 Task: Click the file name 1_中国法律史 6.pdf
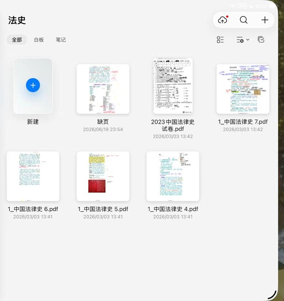33,209
